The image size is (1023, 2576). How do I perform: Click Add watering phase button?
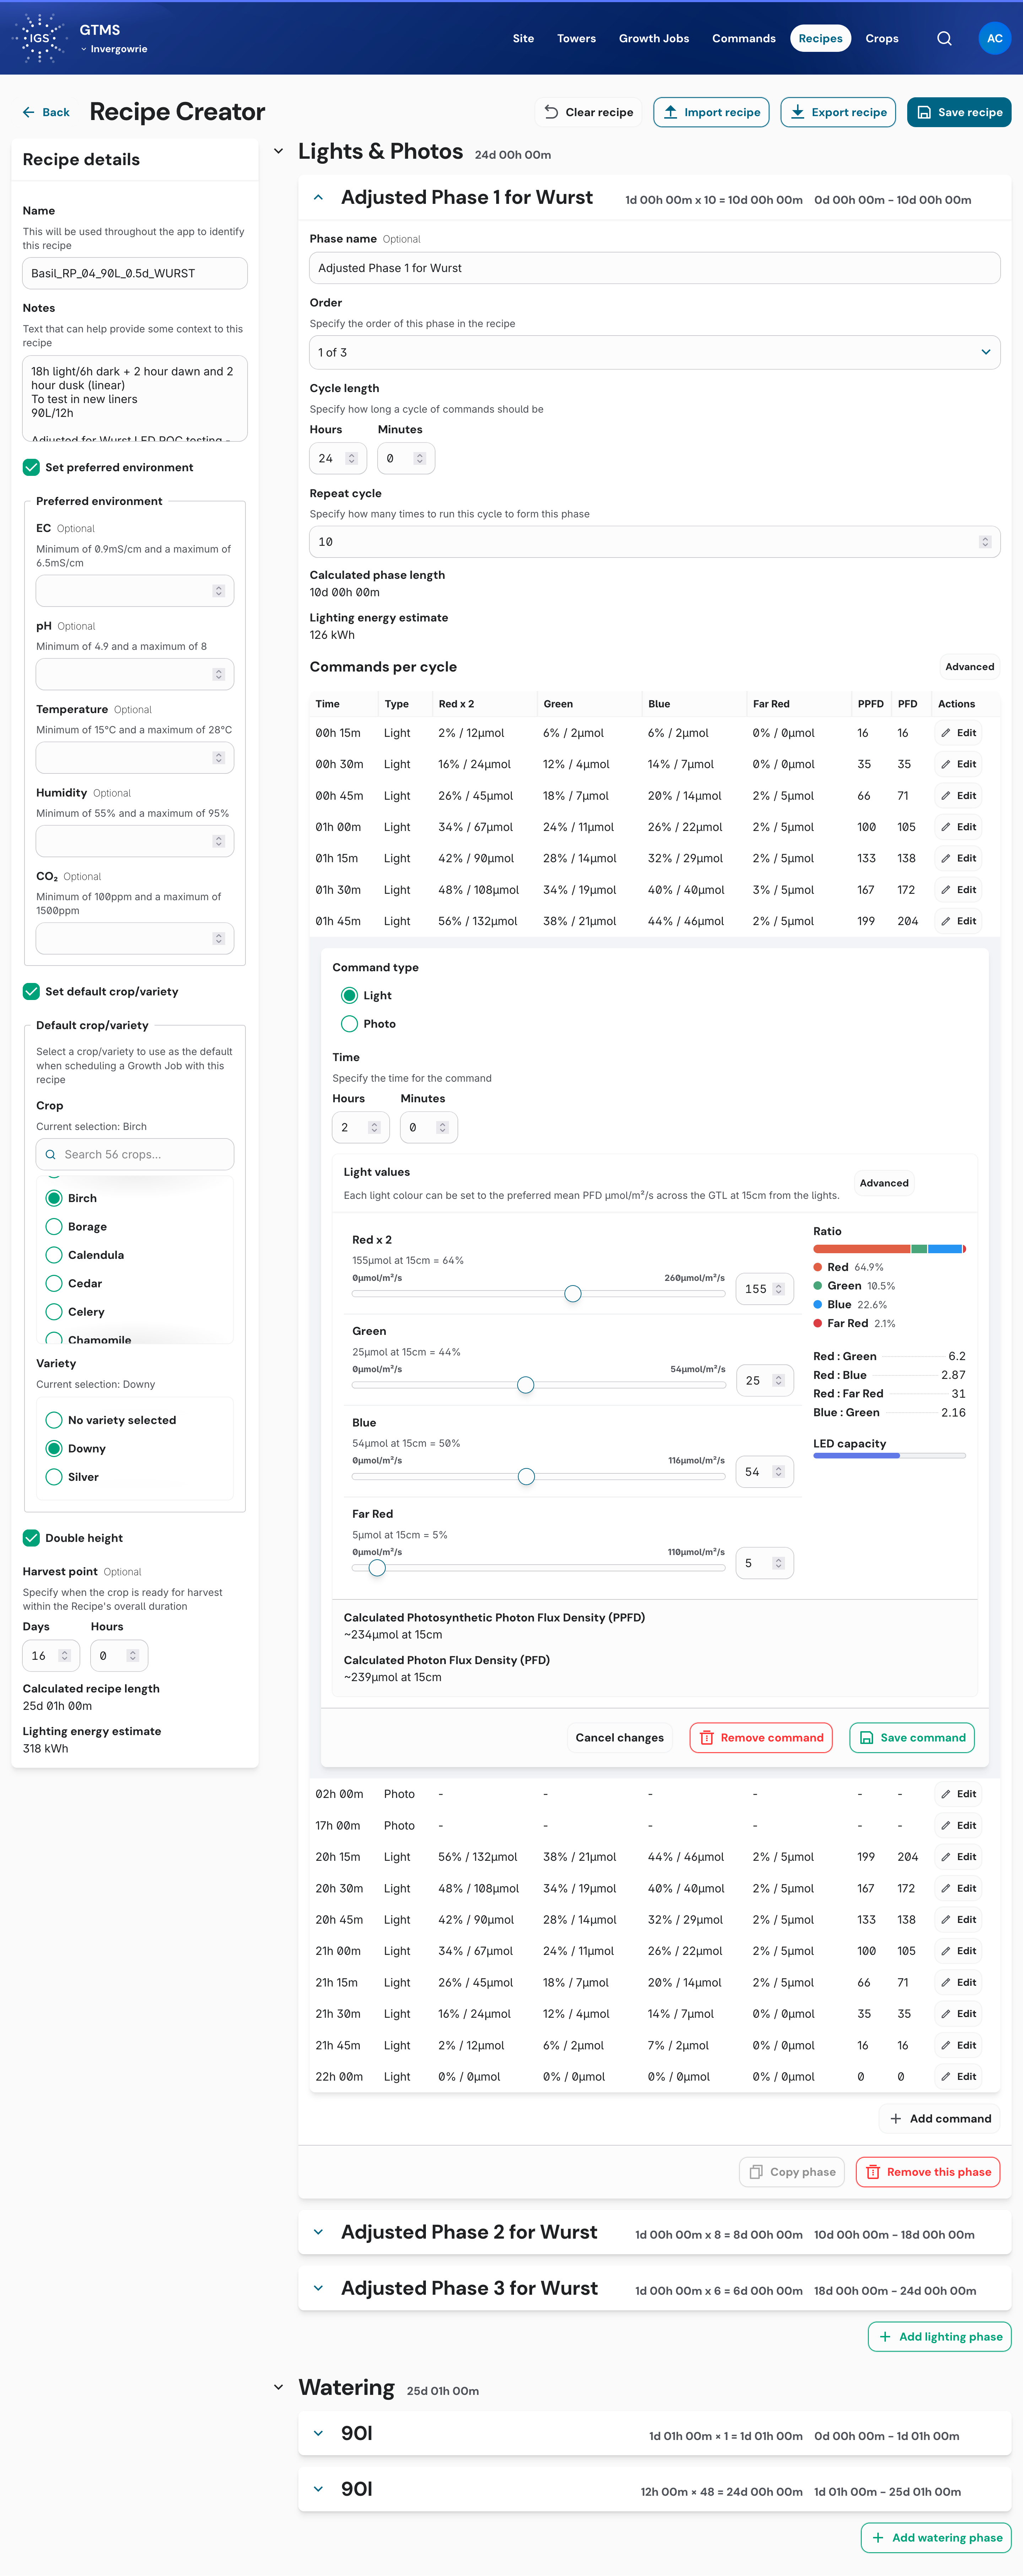[x=936, y=2538]
